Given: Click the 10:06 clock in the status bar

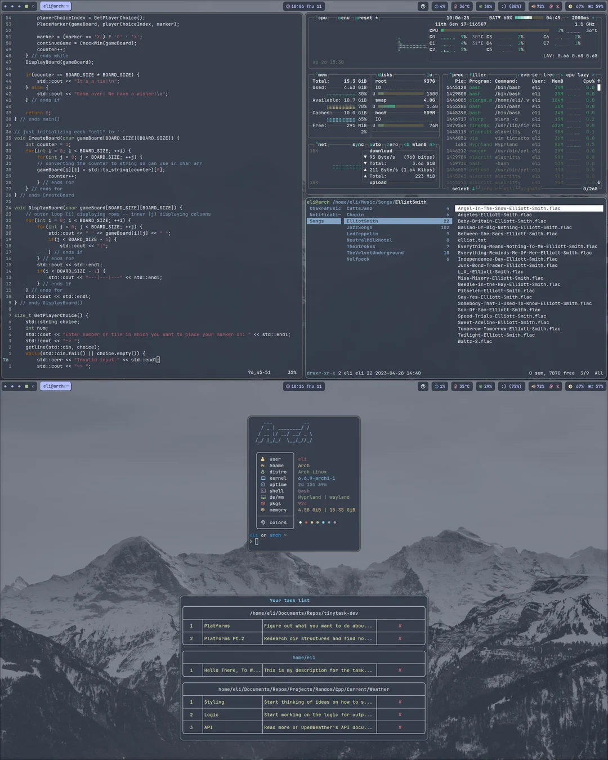Looking at the screenshot, I should [303, 6].
